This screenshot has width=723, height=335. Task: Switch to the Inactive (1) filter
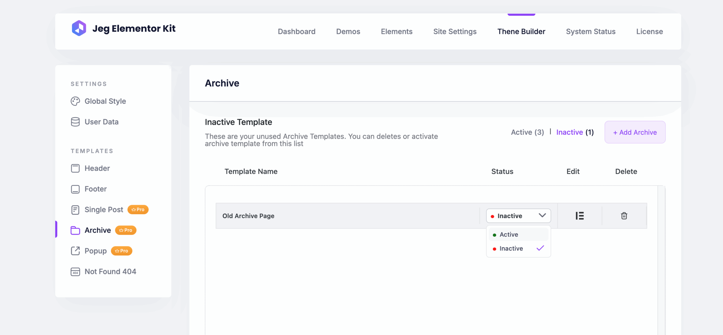pos(575,132)
